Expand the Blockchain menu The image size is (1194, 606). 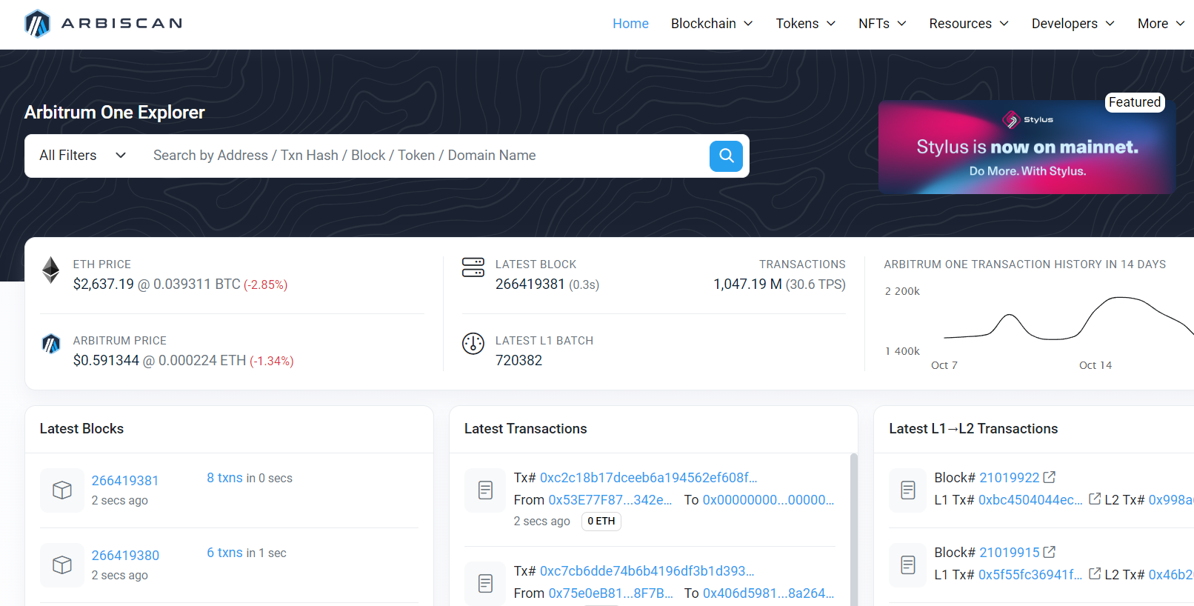[x=712, y=24]
